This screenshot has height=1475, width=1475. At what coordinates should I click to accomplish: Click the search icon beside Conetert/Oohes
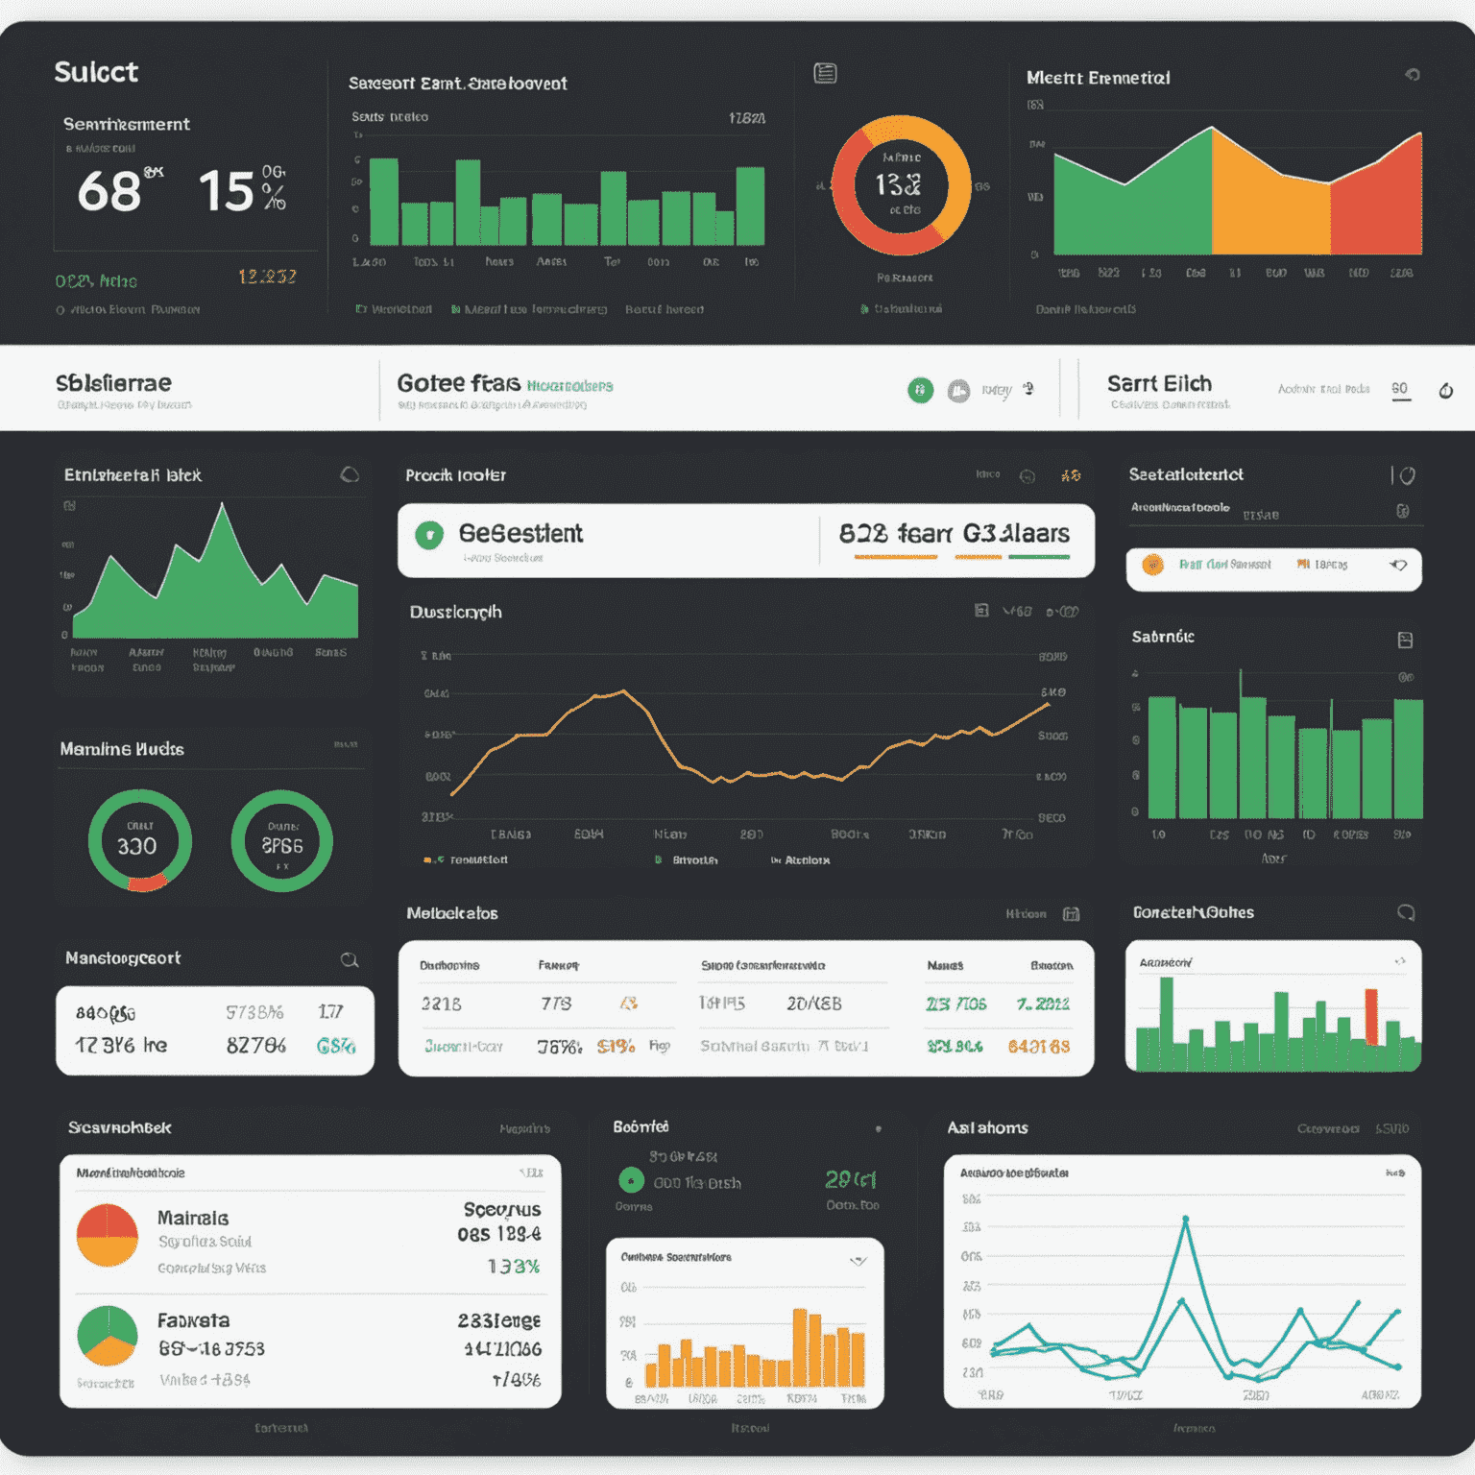coord(1406,912)
